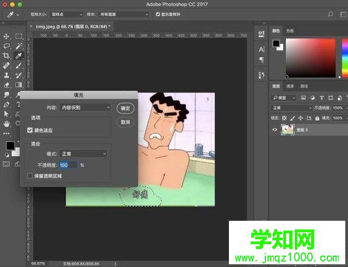The height and width of the screenshot is (267, 348).
Task: Select the Pen tool
Action: 6,104
